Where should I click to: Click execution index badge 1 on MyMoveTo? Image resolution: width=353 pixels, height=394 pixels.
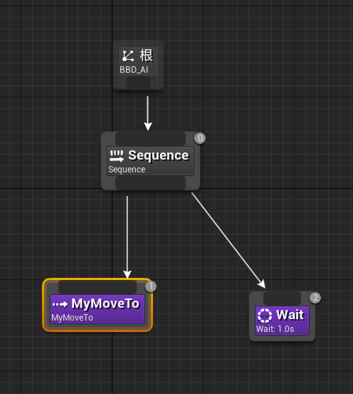tap(151, 286)
